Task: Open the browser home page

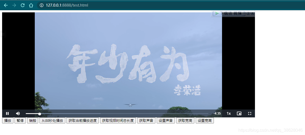Action: coord(31,5)
